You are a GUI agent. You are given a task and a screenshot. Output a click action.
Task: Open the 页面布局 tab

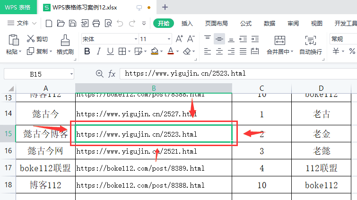[216, 23]
